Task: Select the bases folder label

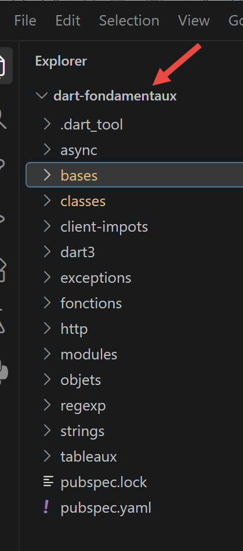Action: pyautogui.click(x=79, y=175)
